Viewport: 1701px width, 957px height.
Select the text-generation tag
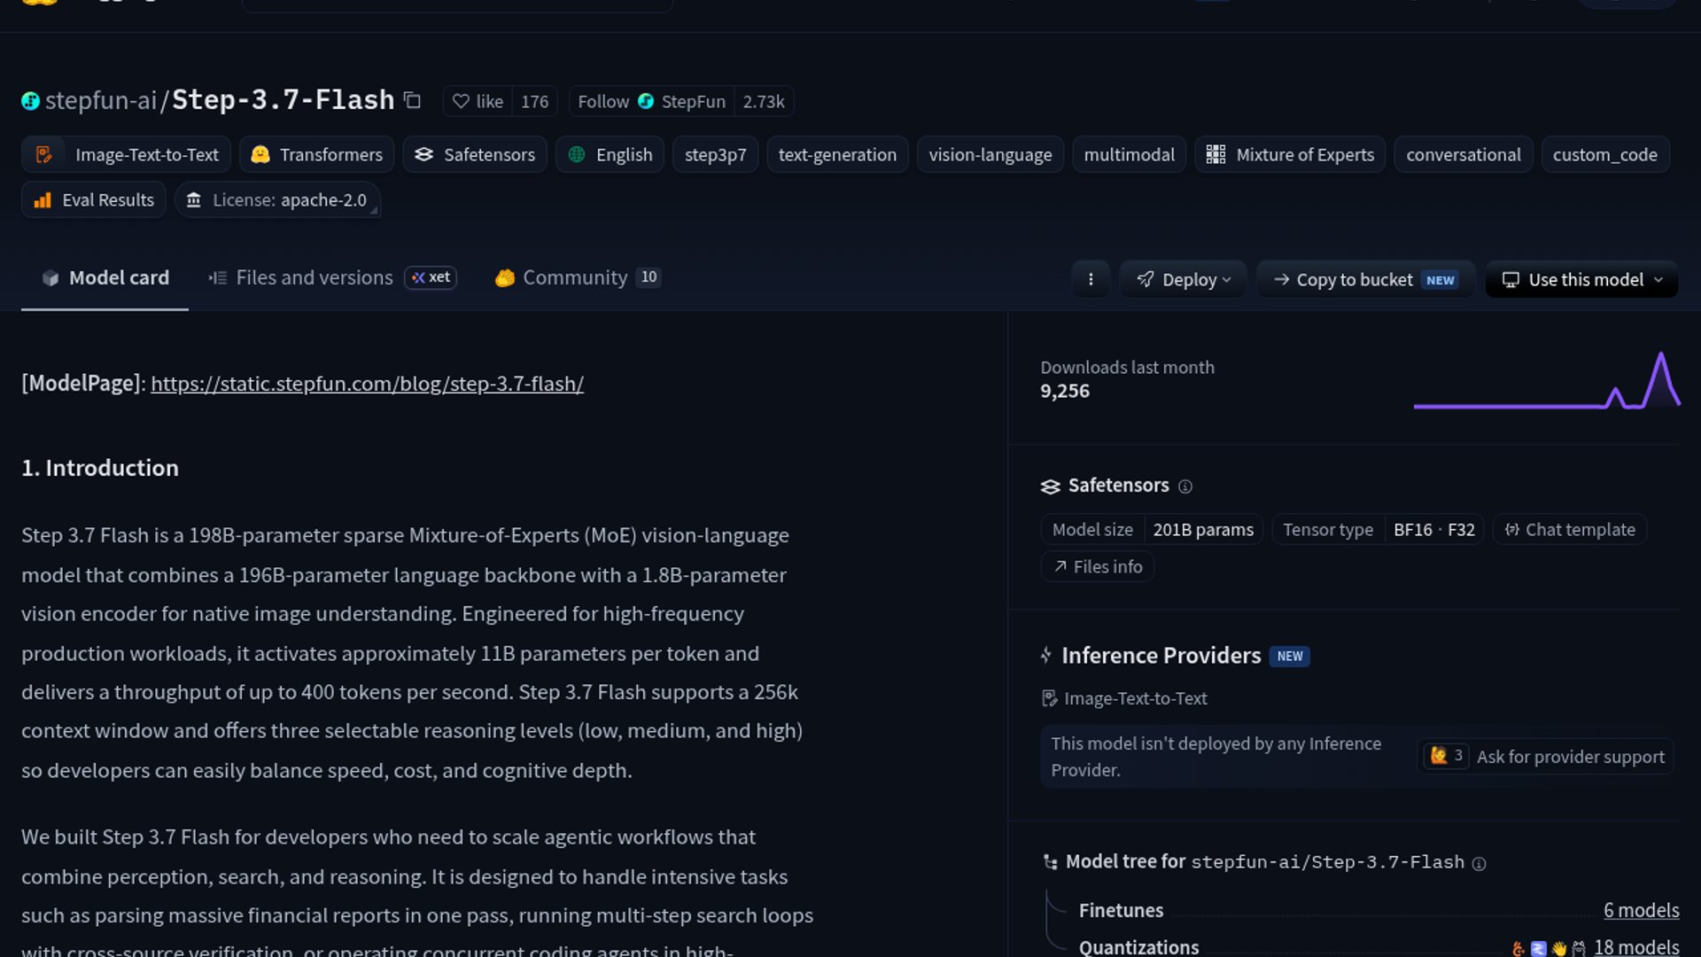(837, 154)
